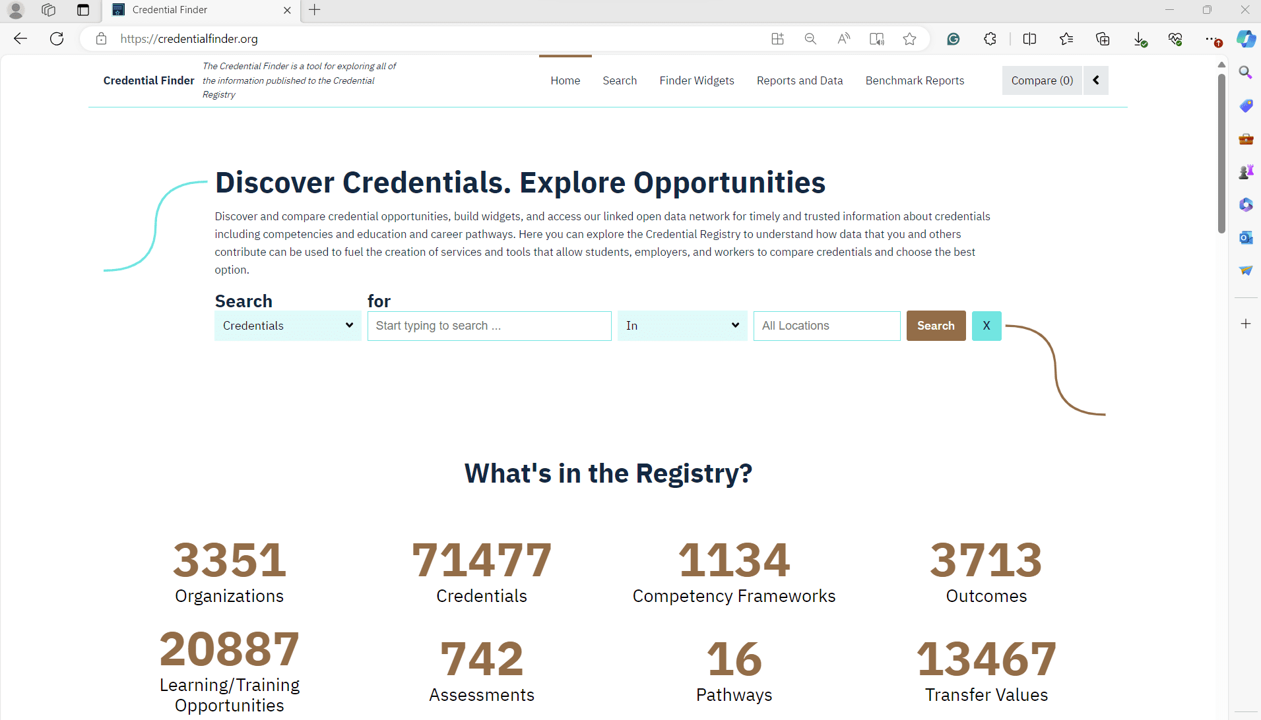The width and height of the screenshot is (1261, 720).
Task: Reload the Credential Finder page
Action: point(57,38)
